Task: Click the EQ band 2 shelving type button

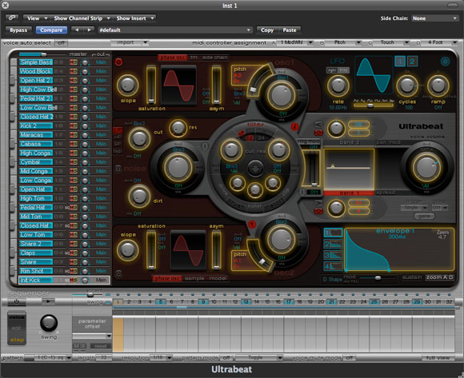Action: 318,124
